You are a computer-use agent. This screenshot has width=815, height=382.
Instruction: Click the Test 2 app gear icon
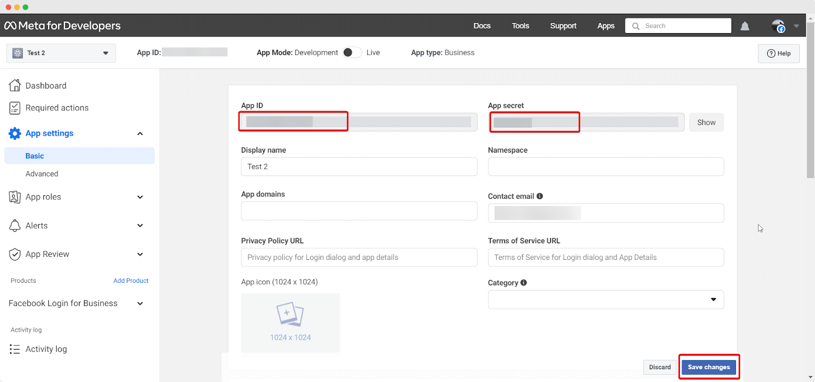18,53
